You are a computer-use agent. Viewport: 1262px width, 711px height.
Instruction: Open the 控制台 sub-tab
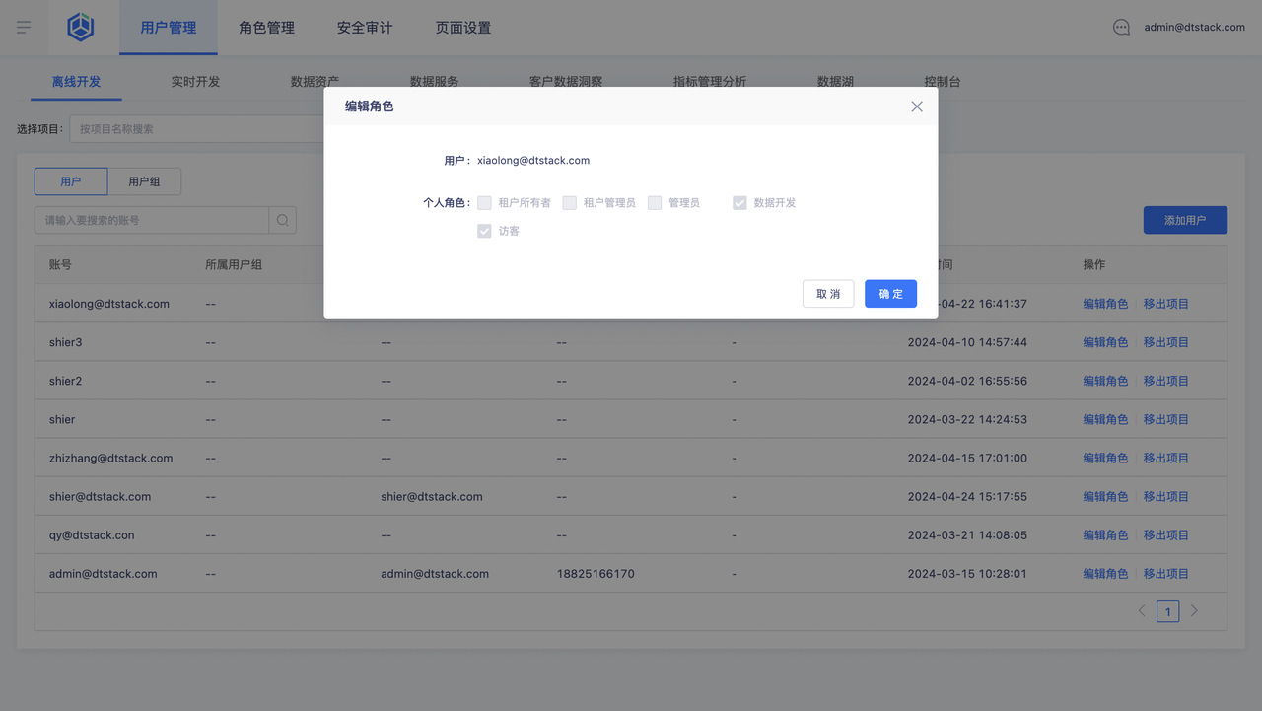pos(943,82)
